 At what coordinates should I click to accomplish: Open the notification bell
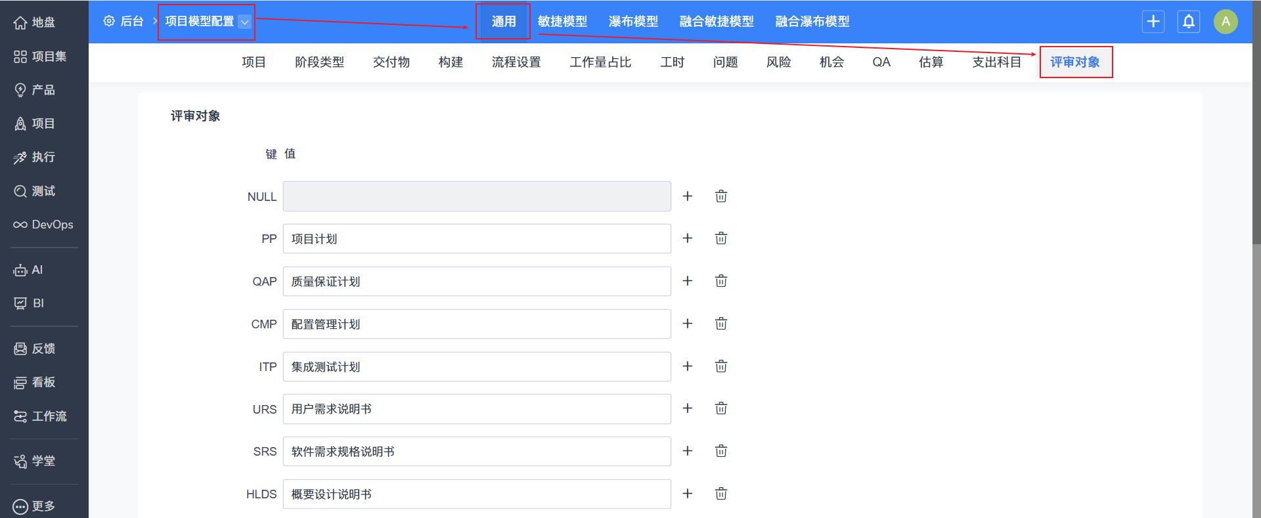1189,22
